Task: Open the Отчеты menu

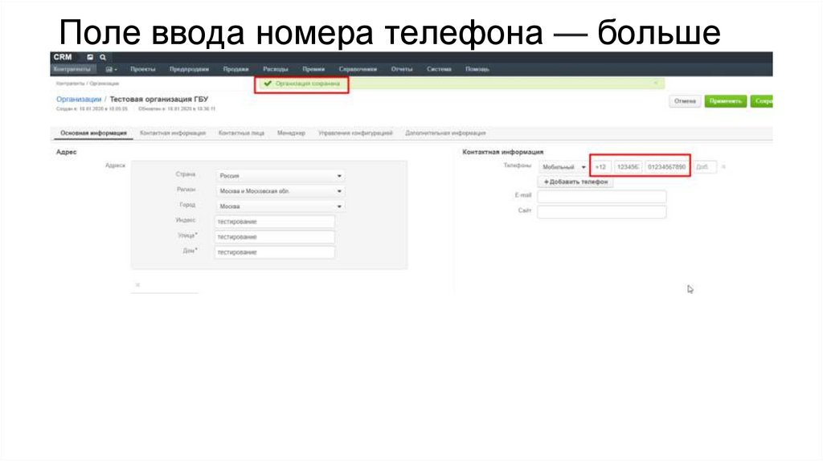Action: (402, 70)
